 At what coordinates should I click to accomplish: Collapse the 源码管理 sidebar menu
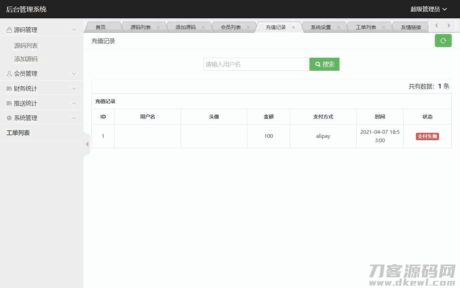[x=41, y=30]
